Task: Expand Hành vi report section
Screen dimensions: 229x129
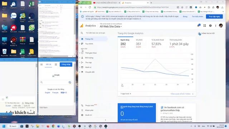Action: click(x=88, y=67)
